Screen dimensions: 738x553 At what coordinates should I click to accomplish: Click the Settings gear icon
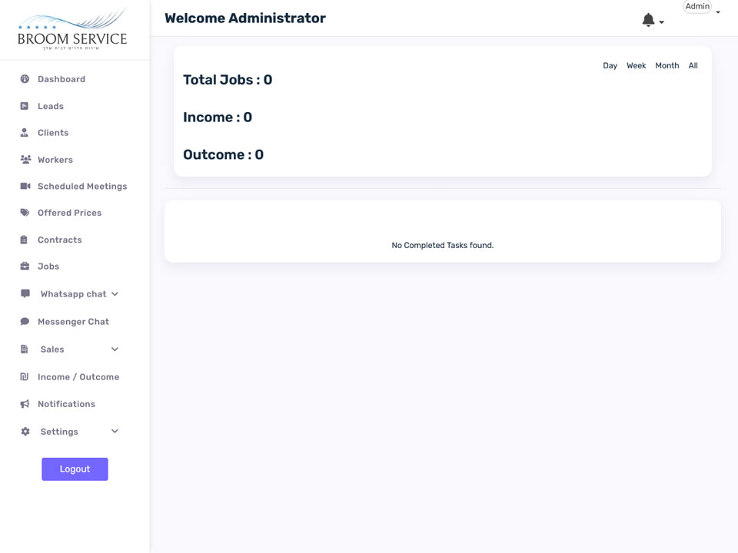click(25, 431)
